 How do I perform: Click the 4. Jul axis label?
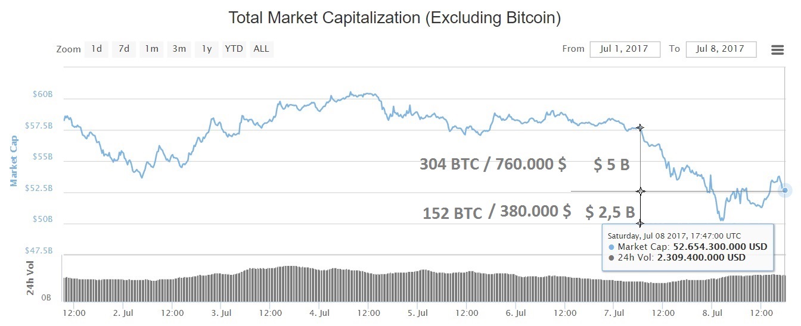[x=320, y=312]
